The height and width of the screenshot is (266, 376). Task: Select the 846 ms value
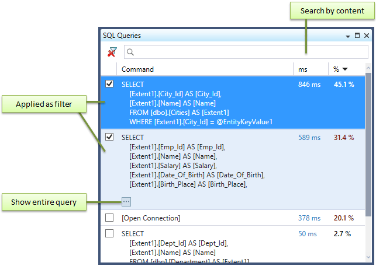309,85
